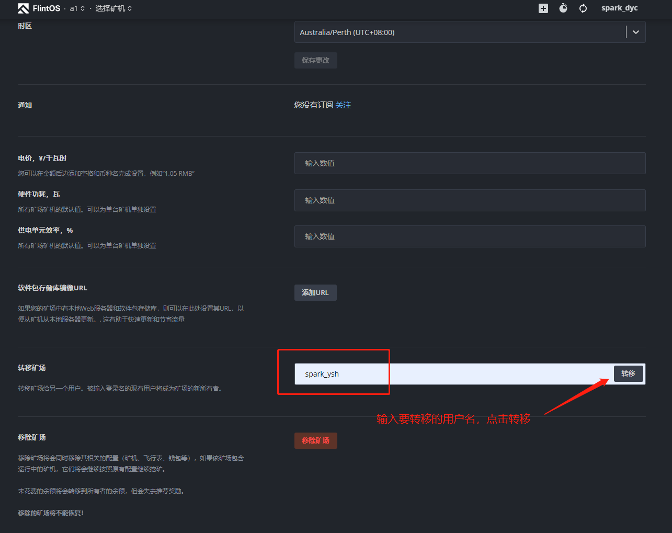This screenshot has width=672, height=533.
Task: Click the 转移矿场 section heading
Action: (x=32, y=368)
